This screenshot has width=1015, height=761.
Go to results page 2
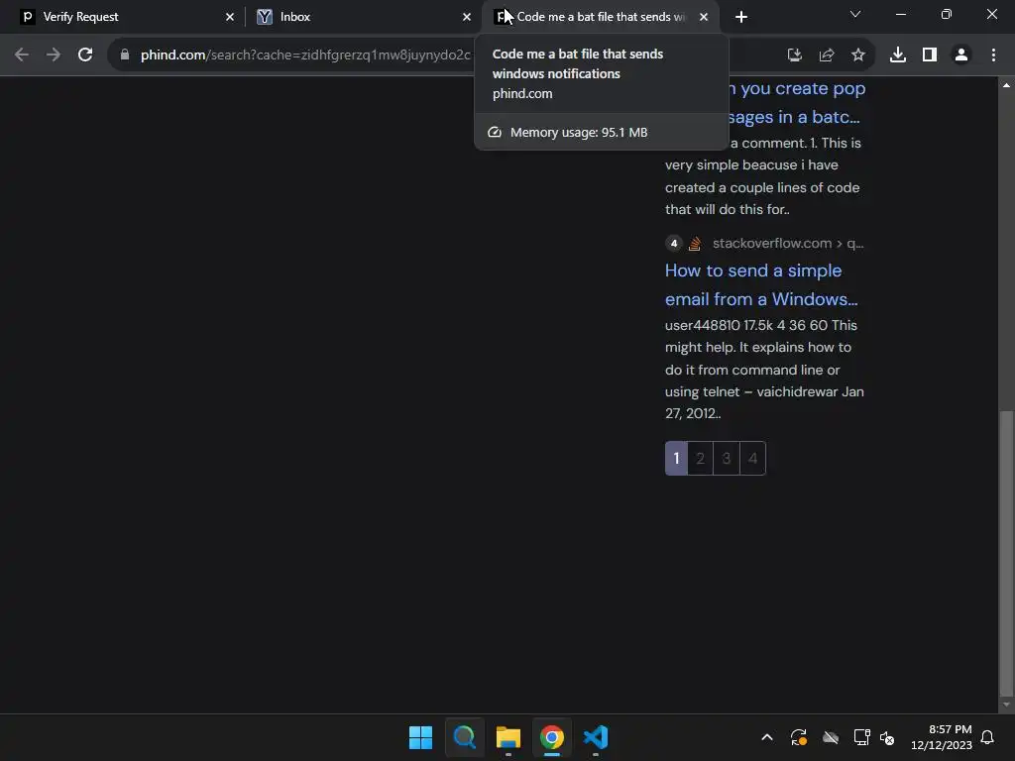pos(701,458)
